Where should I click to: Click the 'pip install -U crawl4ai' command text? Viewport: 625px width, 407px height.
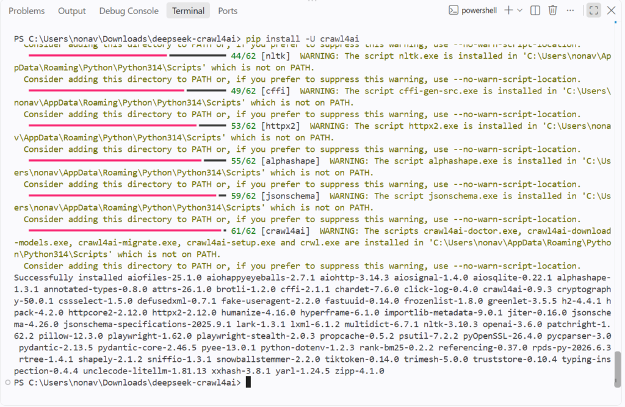click(x=303, y=38)
